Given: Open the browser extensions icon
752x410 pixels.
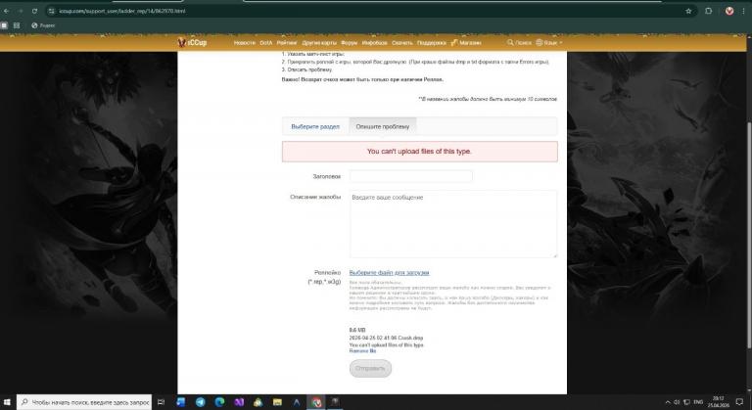Looking at the screenshot, I should (x=708, y=11).
